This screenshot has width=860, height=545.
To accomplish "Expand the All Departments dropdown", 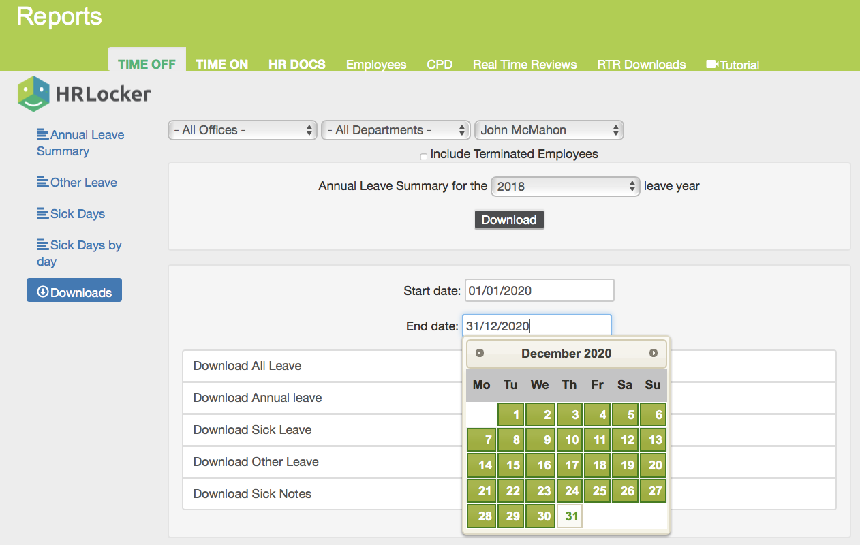I will (x=396, y=130).
